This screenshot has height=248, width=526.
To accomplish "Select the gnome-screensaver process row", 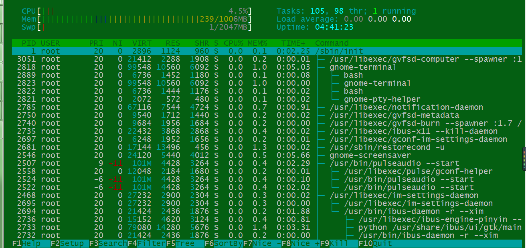I will pos(267,155).
